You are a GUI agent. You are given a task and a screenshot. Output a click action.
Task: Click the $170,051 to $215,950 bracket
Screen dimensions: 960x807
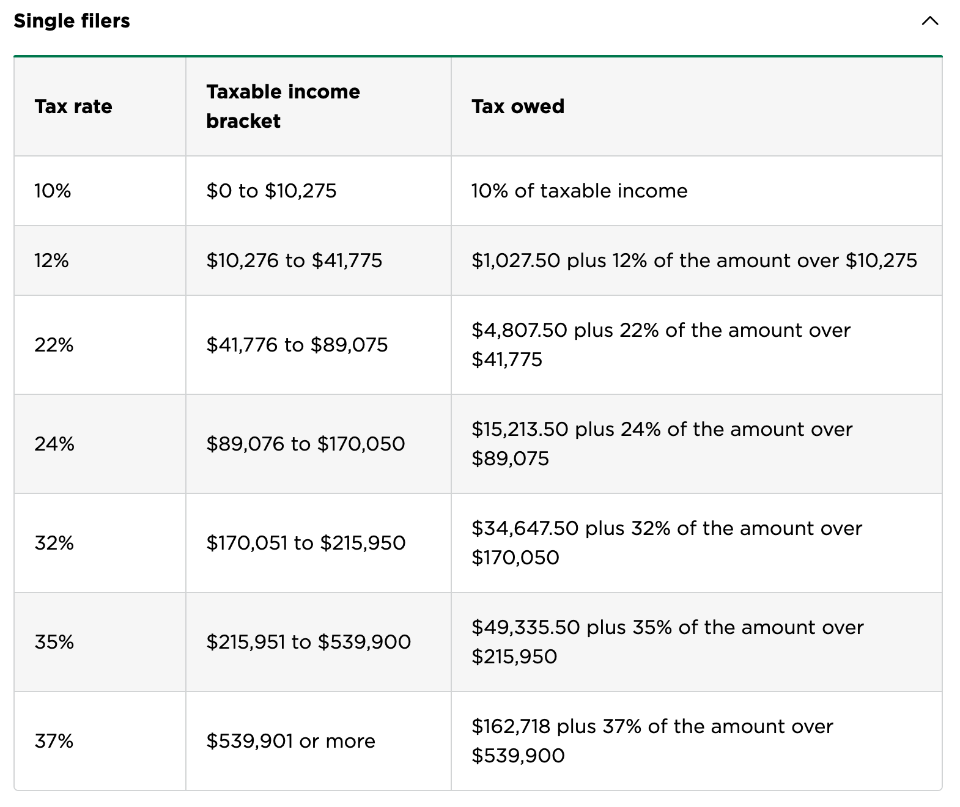[306, 543]
